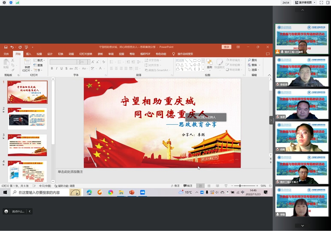Click the Login (登录) button in title bar

pyautogui.click(x=227, y=47)
